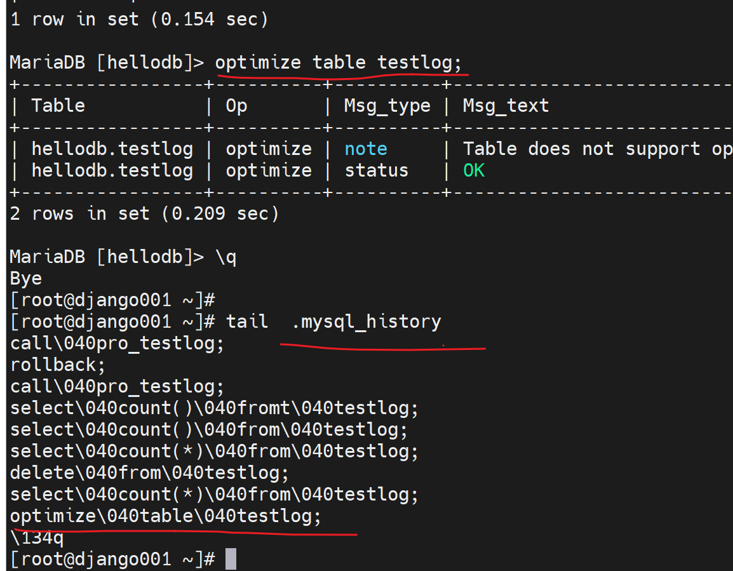Viewport: 733px width, 571px height.
Task: Click the 'Op' column header
Action: coord(236,105)
